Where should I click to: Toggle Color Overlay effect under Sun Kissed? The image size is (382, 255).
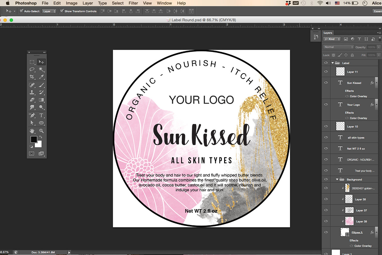pyautogui.click(x=347, y=96)
